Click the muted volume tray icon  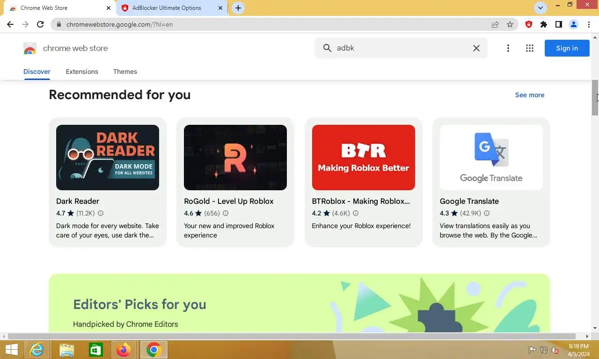coord(555,350)
